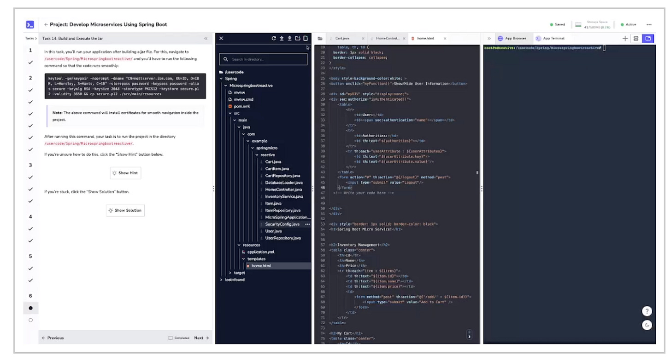This screenshot has height=361, width=671.
Task: Open the help question mark button
Action: click(647, 311)
